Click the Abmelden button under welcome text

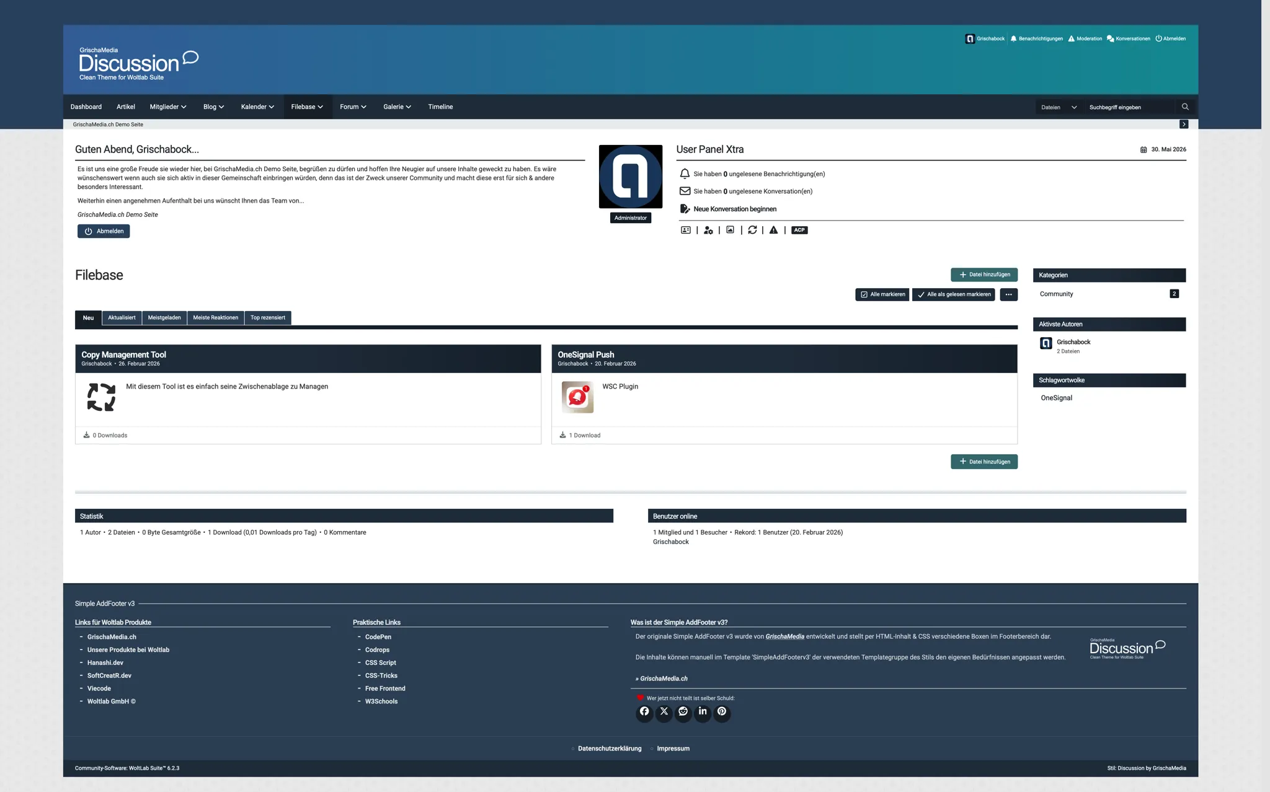[104, 231]
